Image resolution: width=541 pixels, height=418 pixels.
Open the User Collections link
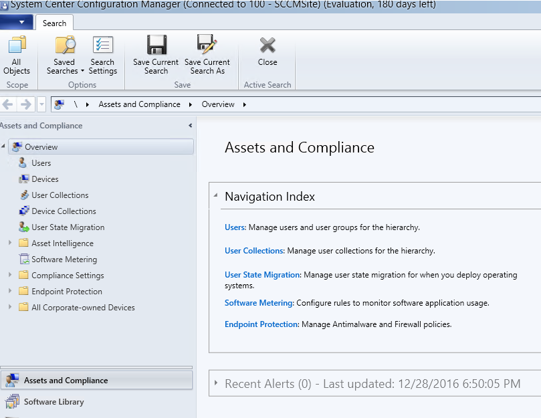(x=254, y=251)
